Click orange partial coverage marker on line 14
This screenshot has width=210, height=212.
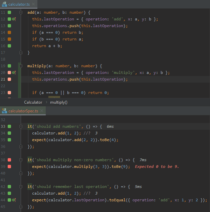coord(9,32)
